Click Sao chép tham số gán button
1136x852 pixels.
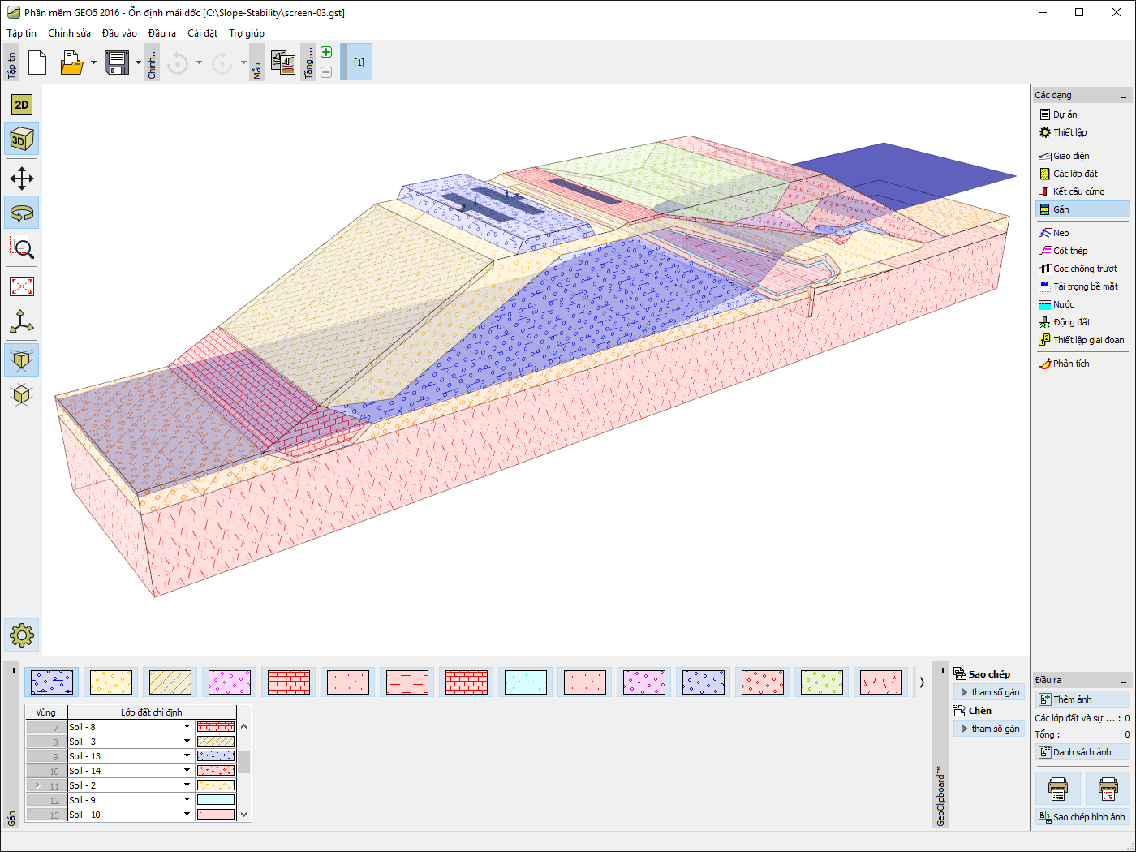(x=989, y=692)
